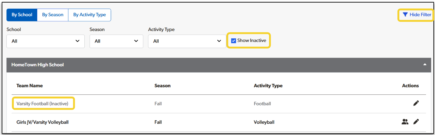Viewport: 435px width, 135px height.
Task: Select the Girls JV/Varsity Volleyball team name
Action: click(42, 122)
